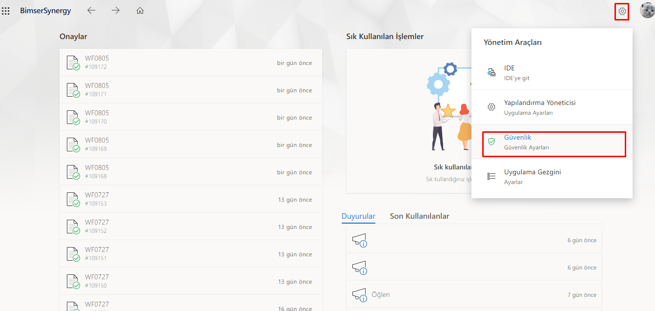Open IDE'ye git entry
Viewport: 655px width, 311px height.
coord(552,73)
